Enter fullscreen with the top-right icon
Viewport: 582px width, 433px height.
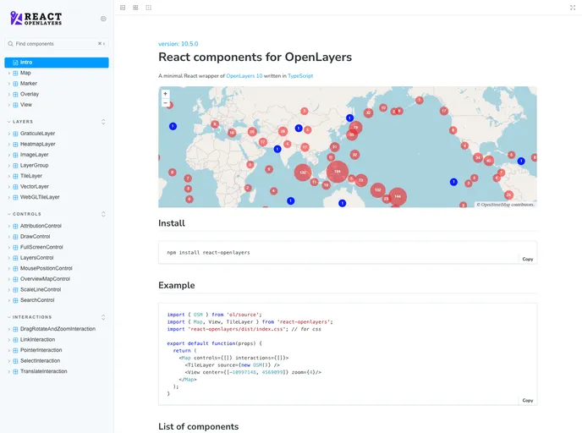(573, 8)
